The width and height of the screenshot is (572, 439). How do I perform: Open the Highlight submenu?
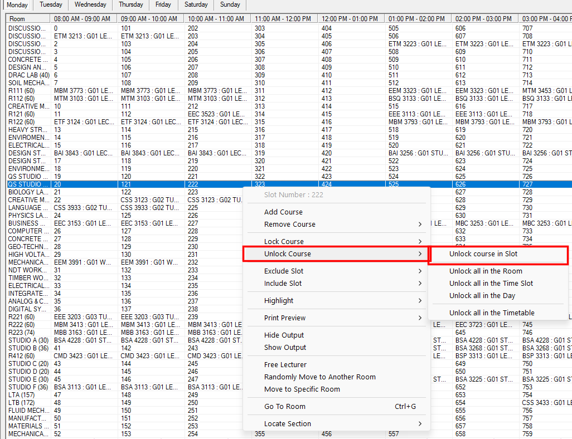coord(336,300)
